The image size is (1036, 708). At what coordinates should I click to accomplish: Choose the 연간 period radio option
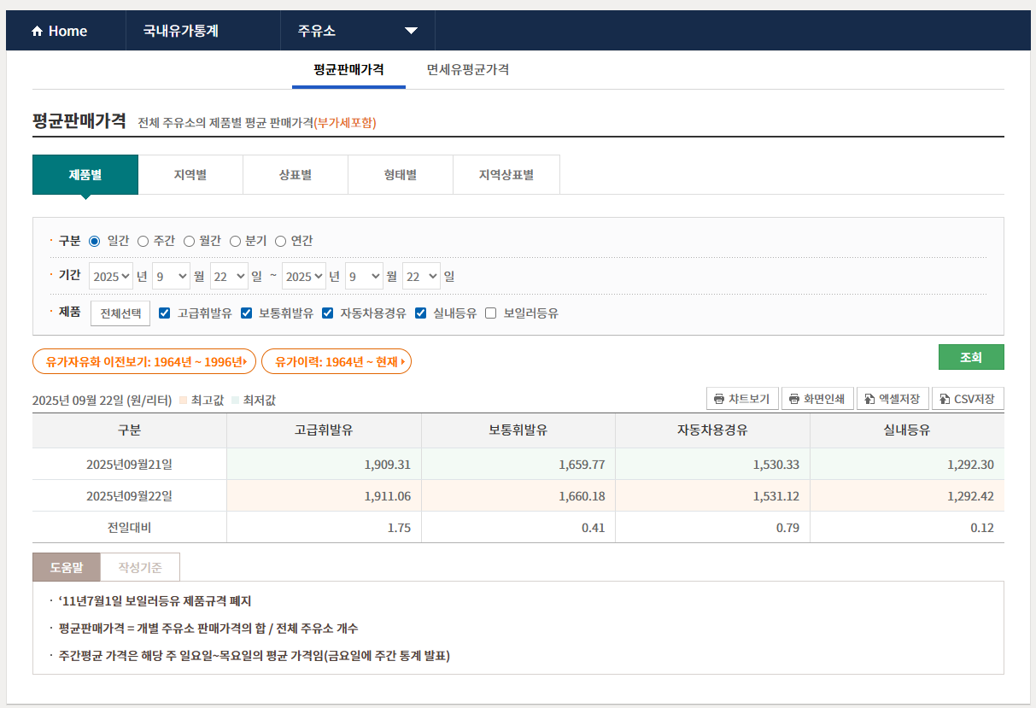280,242
